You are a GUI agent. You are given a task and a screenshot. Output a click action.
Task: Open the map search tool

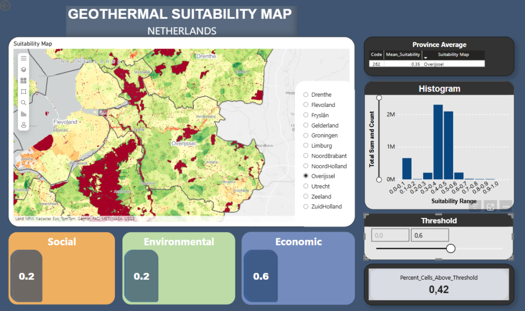coord(24,103)
